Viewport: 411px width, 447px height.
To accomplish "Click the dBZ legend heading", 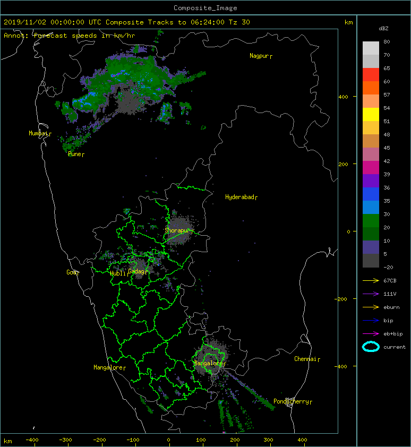I will 383,29.
